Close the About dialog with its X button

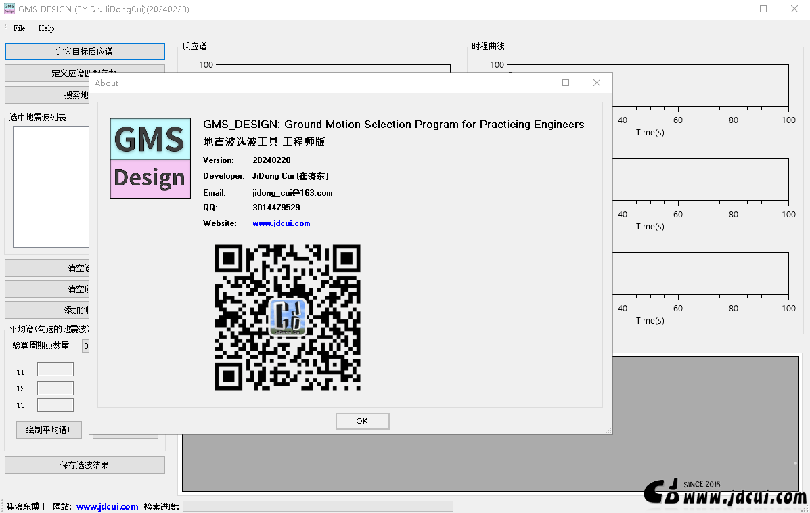(597, 83)
